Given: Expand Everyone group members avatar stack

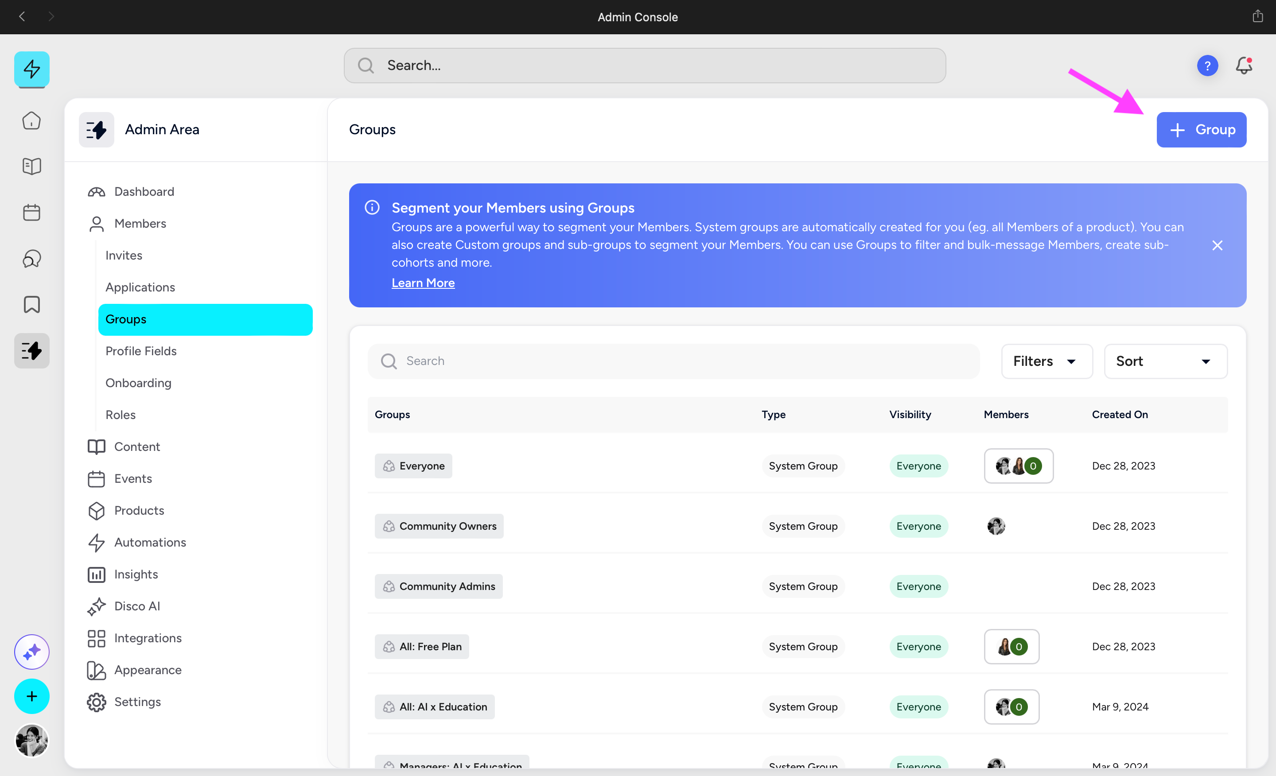Looking at the screenshot, I should pos(1018,466).
